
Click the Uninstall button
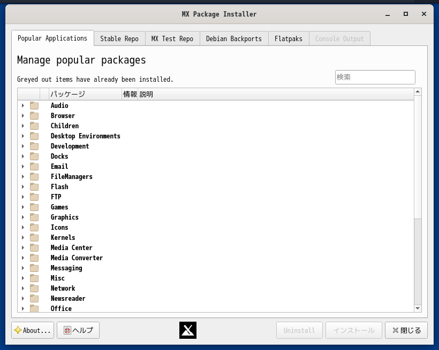299,330
